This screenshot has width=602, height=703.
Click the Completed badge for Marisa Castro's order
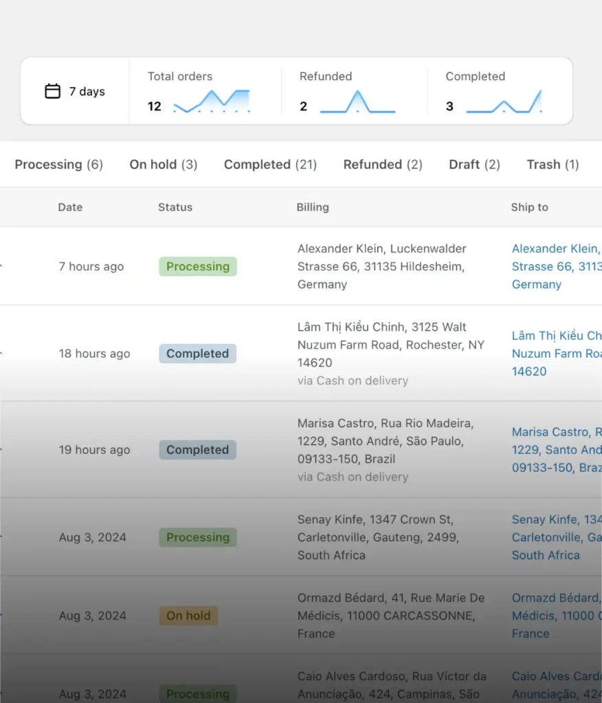197,450
